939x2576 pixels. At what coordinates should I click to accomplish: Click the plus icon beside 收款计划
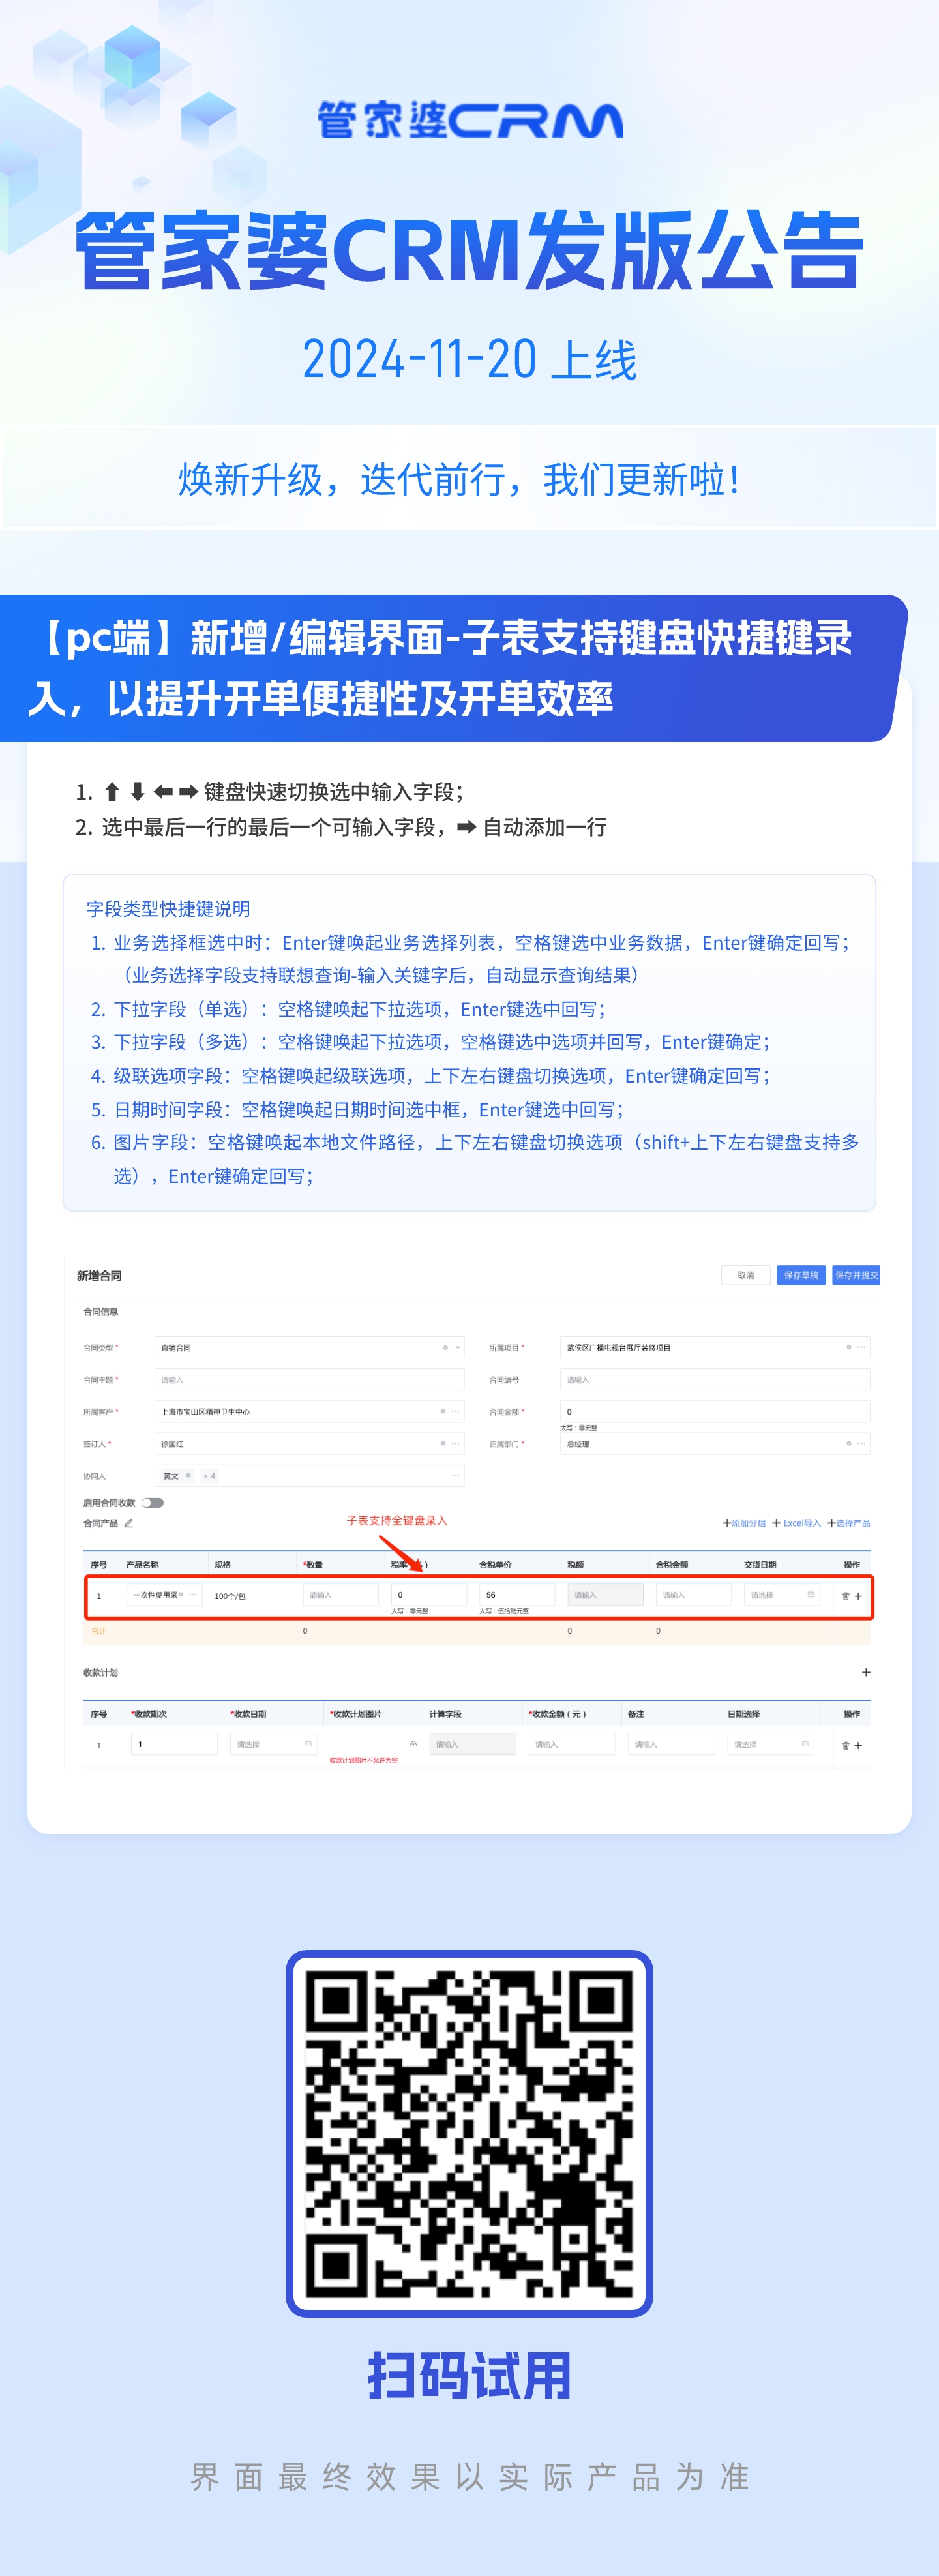pos(866,1673)
